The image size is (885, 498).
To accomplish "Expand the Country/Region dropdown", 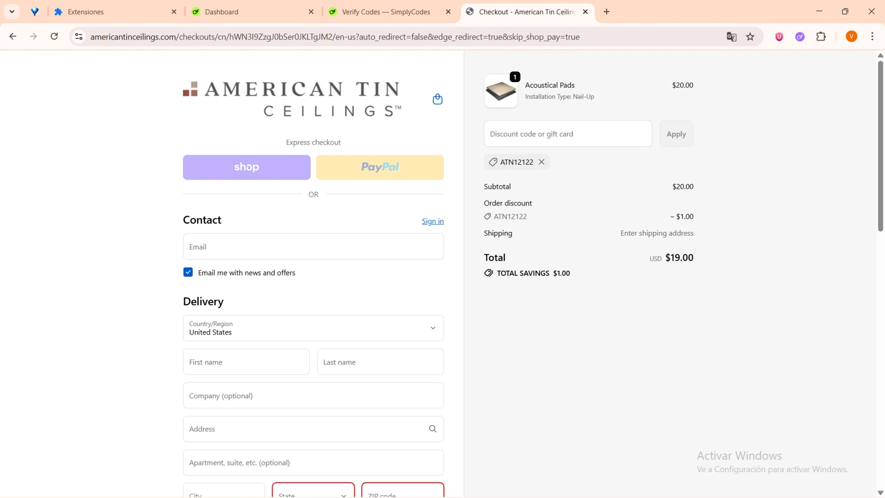I will coord(313,328).
